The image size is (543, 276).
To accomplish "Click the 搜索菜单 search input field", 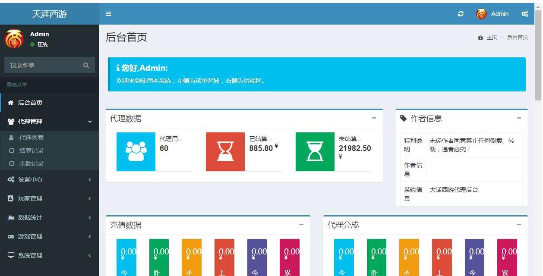I will click(x=43, y=65).
